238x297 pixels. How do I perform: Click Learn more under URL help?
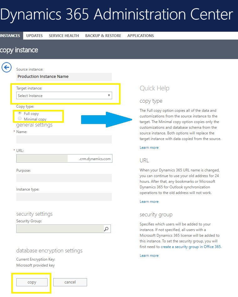pyautogui.click(x=149, y=202)
